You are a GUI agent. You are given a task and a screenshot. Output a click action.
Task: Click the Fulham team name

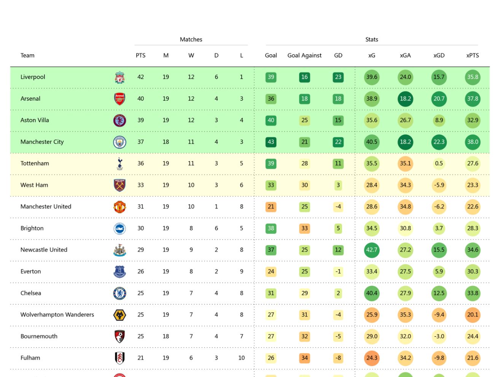[30, 358]
